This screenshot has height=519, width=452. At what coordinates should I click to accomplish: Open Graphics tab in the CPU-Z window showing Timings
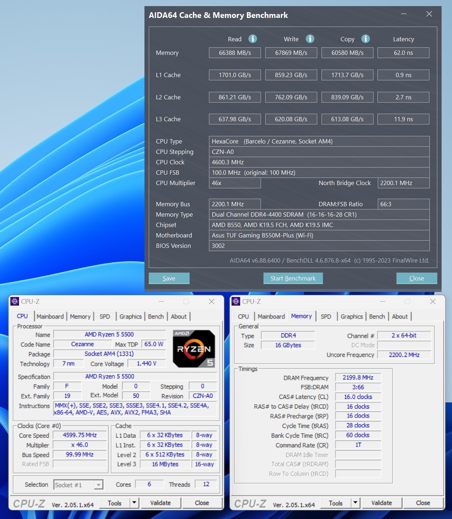[352, 316]
